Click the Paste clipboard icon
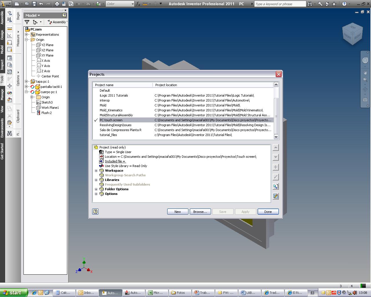 click(10, 123)
